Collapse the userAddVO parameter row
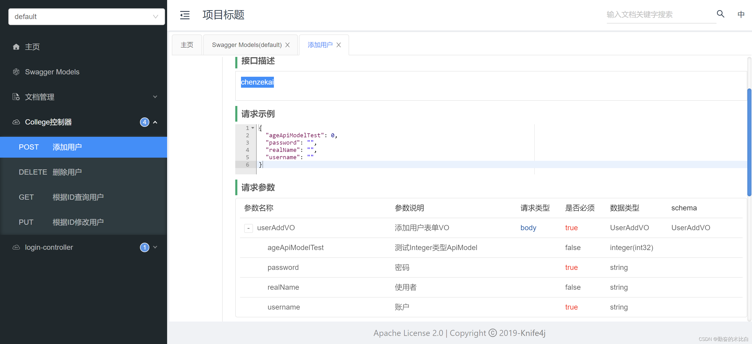This screenshot has height=344, width=752. click(248, 228)
